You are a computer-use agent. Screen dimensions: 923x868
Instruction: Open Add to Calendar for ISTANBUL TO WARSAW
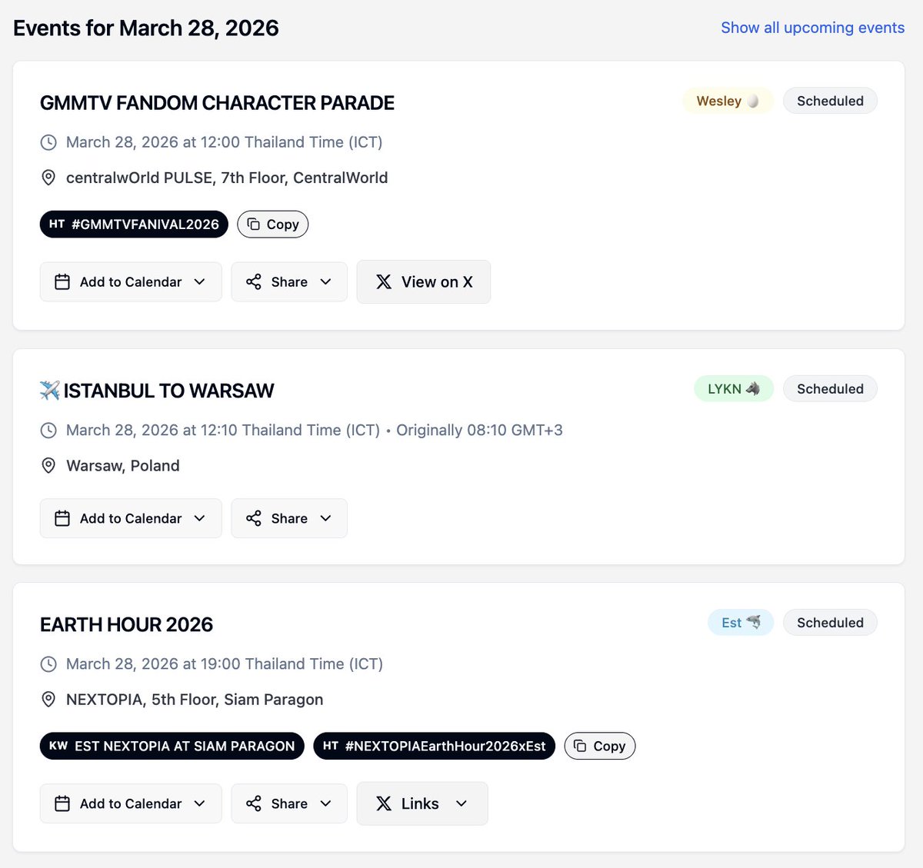(x=131, y=518)
